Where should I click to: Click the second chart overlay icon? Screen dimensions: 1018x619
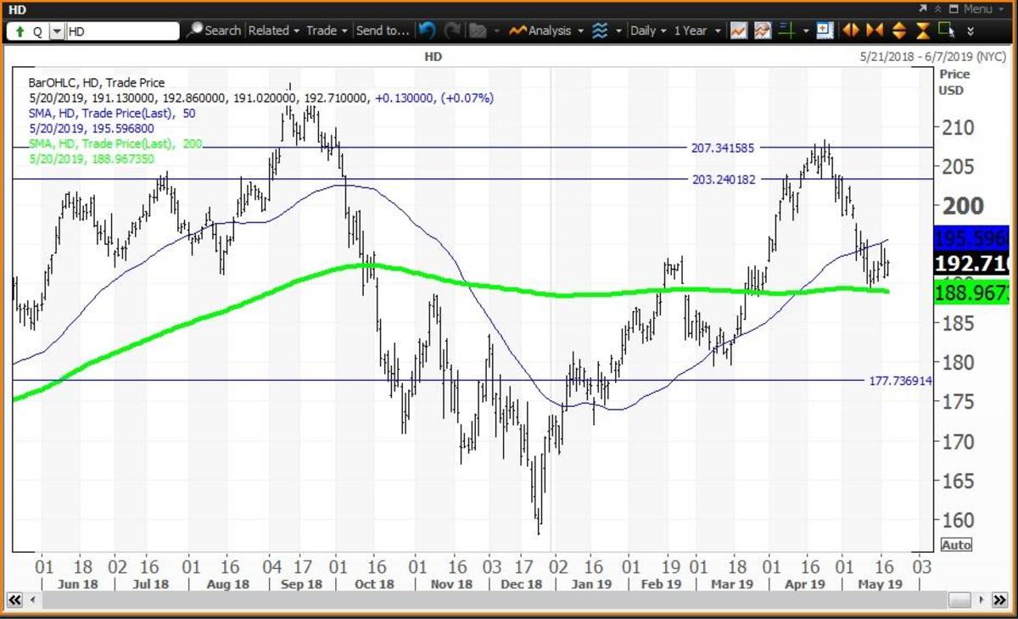point(761,31)
